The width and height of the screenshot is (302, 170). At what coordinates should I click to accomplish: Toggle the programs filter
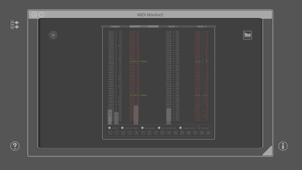pos(142,128)
